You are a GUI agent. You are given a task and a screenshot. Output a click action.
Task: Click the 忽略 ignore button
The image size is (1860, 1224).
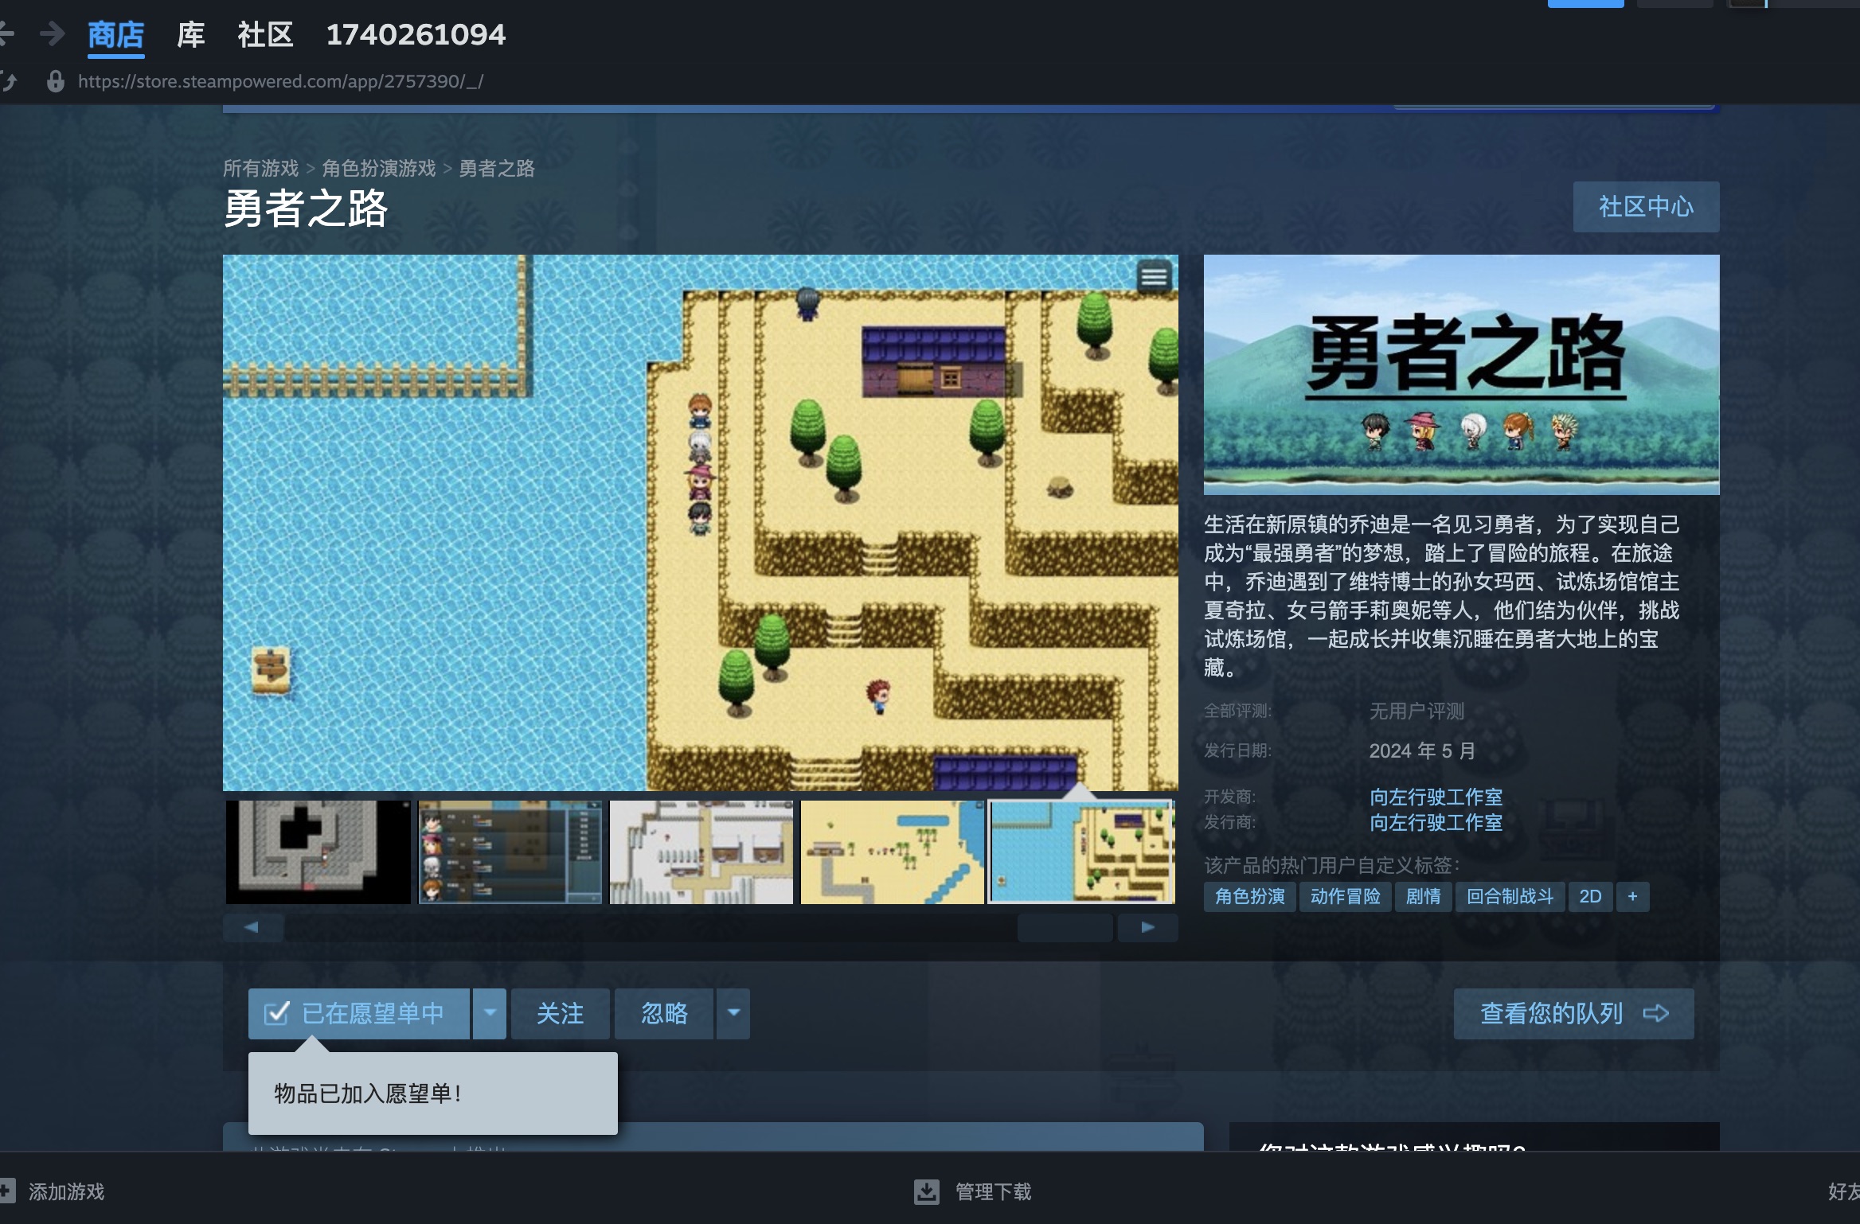tap(664, 1013)
